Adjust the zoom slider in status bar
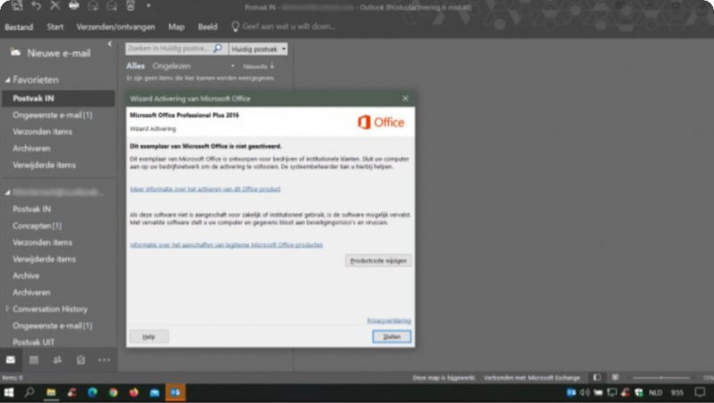 (x=661, y=377)
